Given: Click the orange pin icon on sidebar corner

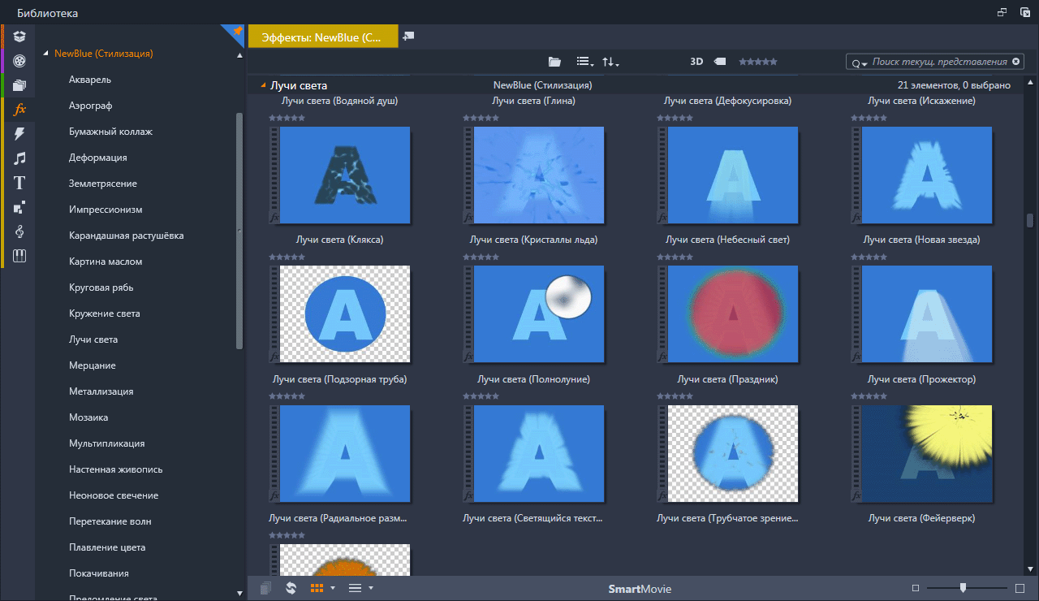Looking at the screenshot, I should pos(236,31).
